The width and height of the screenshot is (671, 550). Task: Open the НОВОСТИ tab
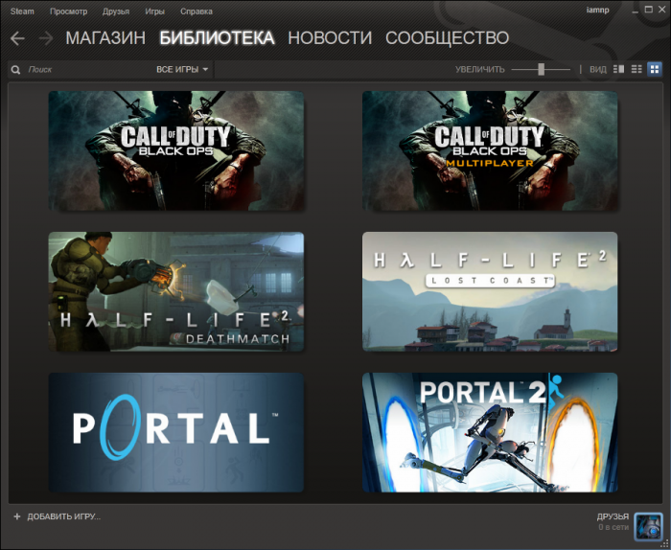pos(330,38)
